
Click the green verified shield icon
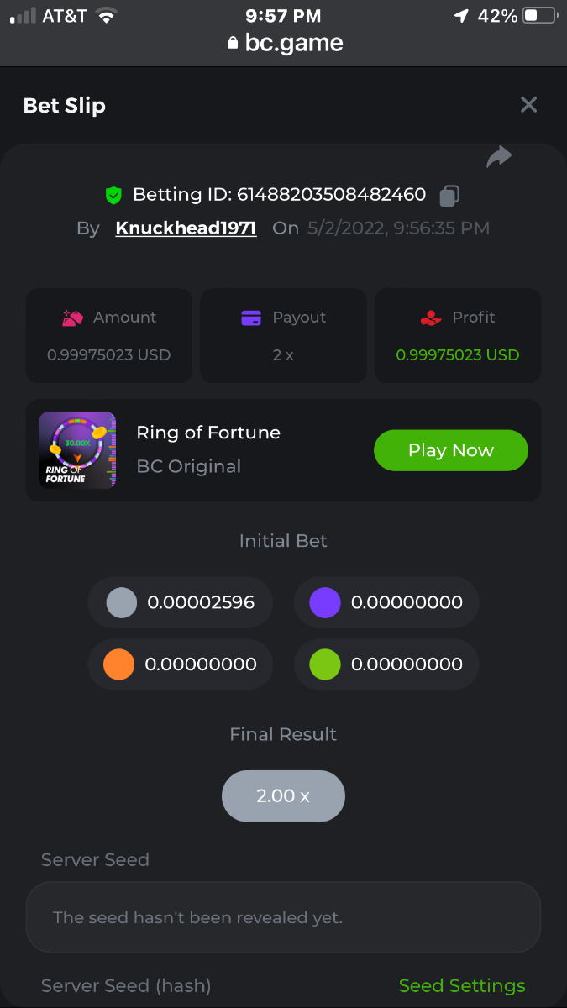click(113, 196)
